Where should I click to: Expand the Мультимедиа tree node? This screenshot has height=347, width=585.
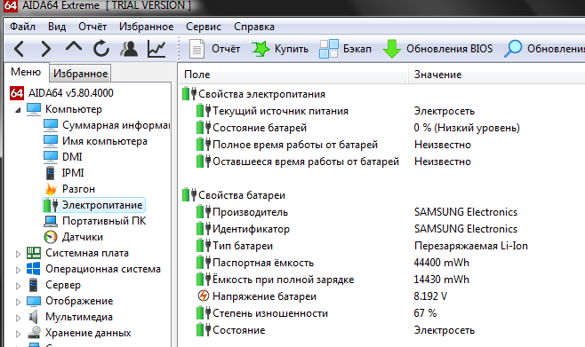point(18,318)
